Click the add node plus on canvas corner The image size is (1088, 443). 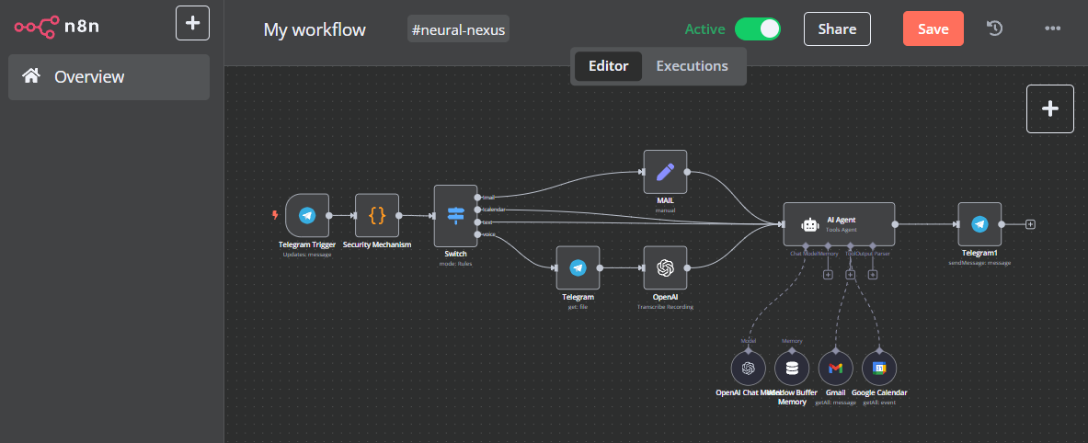(1050, 108)
